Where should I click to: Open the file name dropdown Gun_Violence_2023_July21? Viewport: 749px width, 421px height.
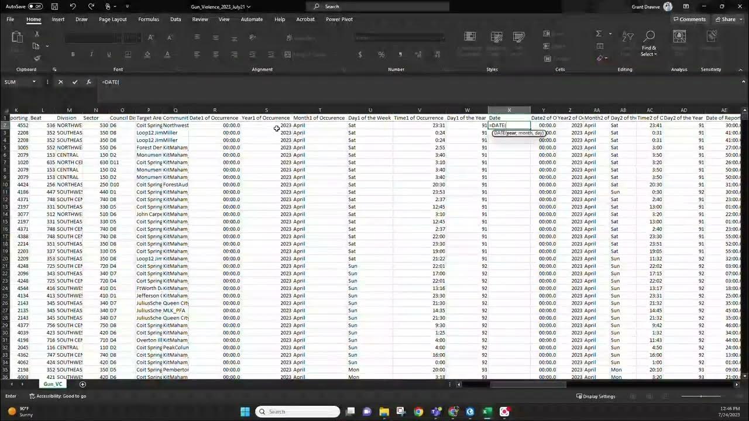tap(221, 6)
